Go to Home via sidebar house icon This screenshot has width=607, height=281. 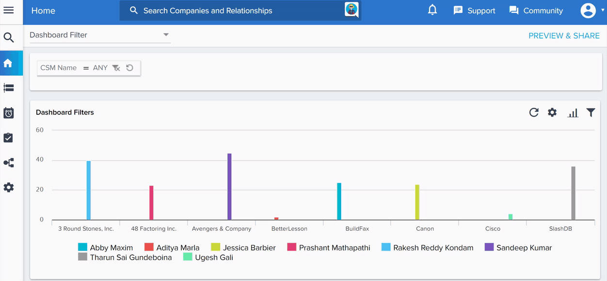(8, 63)
